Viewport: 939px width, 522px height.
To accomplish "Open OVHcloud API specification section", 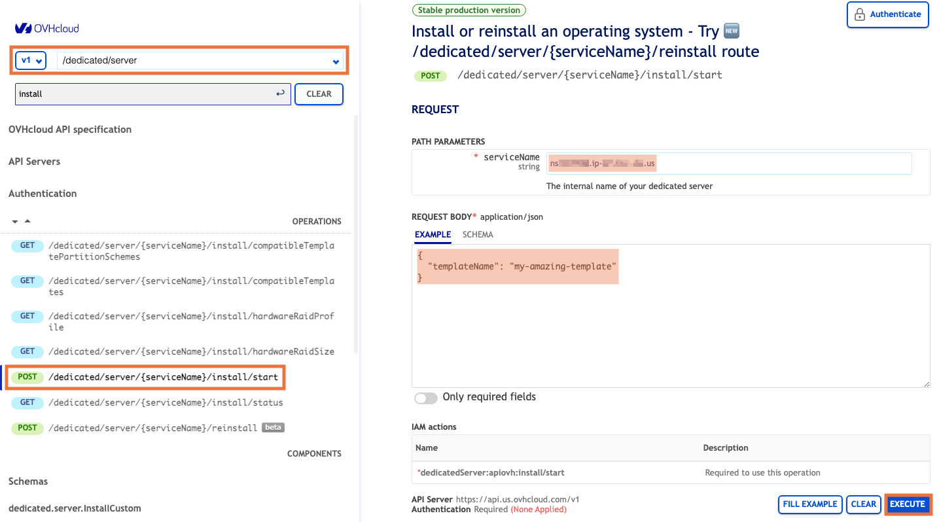I will pyautogui.click(x=70, y=130).
